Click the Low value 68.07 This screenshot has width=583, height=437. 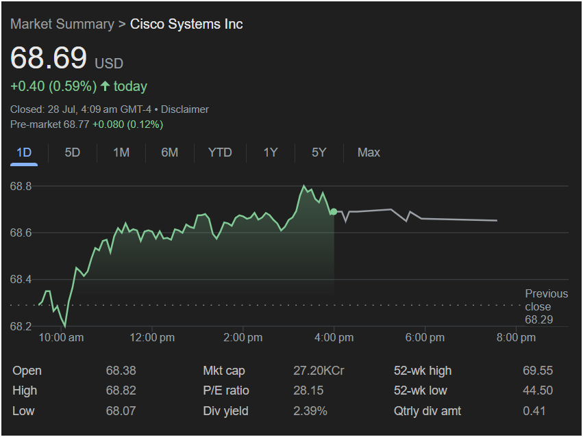(121, 411)
